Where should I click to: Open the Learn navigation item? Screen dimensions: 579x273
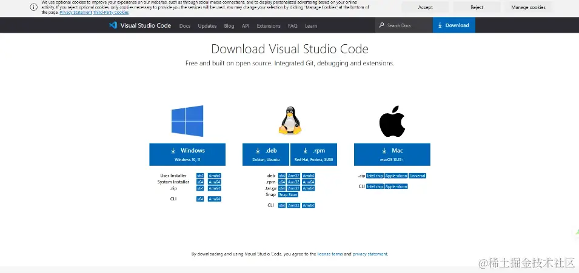pyautogui.click(x=311, y=26)
